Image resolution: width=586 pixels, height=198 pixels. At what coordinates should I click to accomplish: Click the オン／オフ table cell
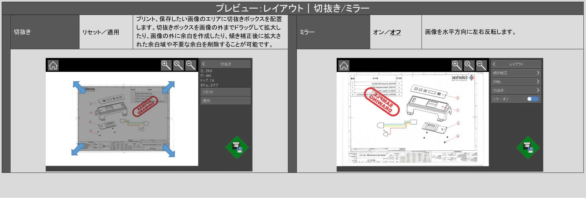tap(396, 32)
